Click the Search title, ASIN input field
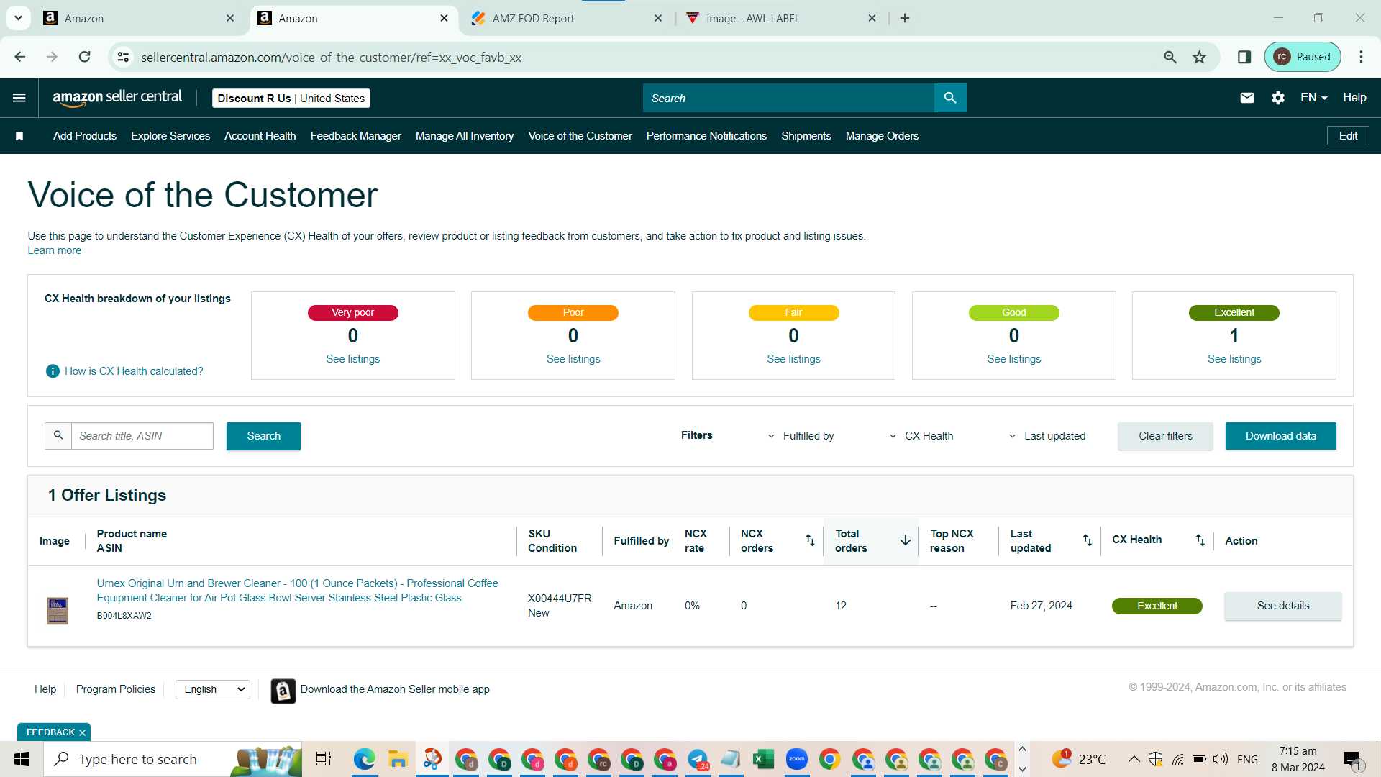Screen dimensions: 1381x777 coord(142,436)
